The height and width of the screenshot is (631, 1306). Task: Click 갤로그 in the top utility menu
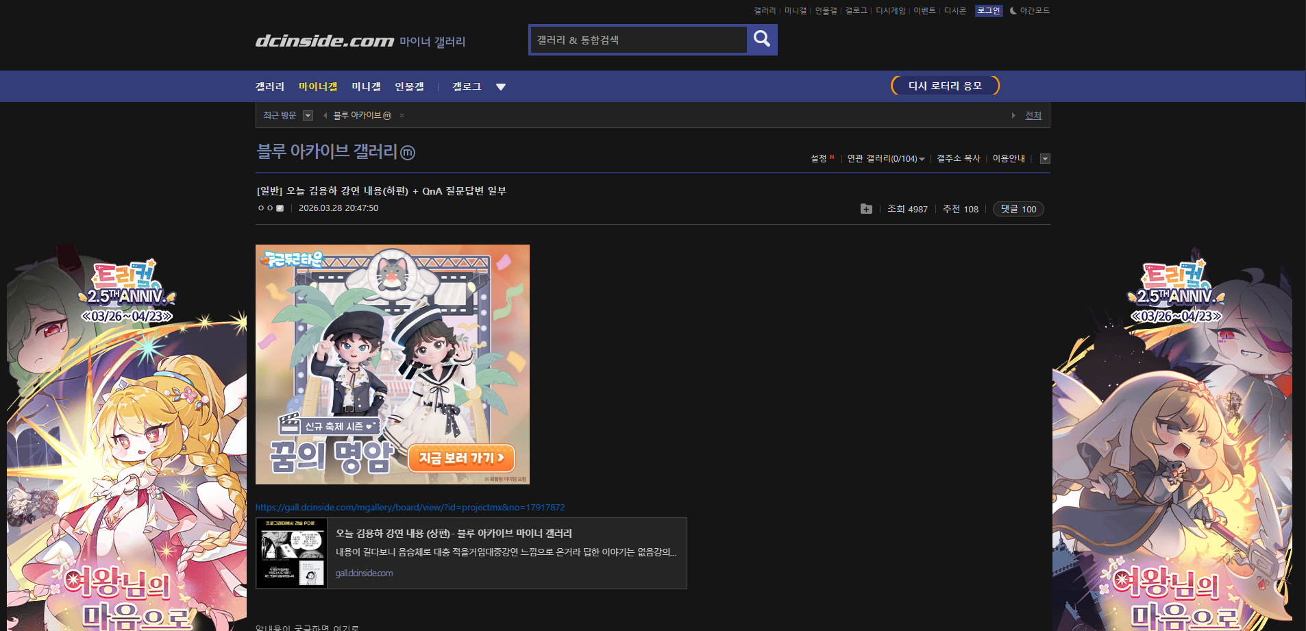(856, 11)
